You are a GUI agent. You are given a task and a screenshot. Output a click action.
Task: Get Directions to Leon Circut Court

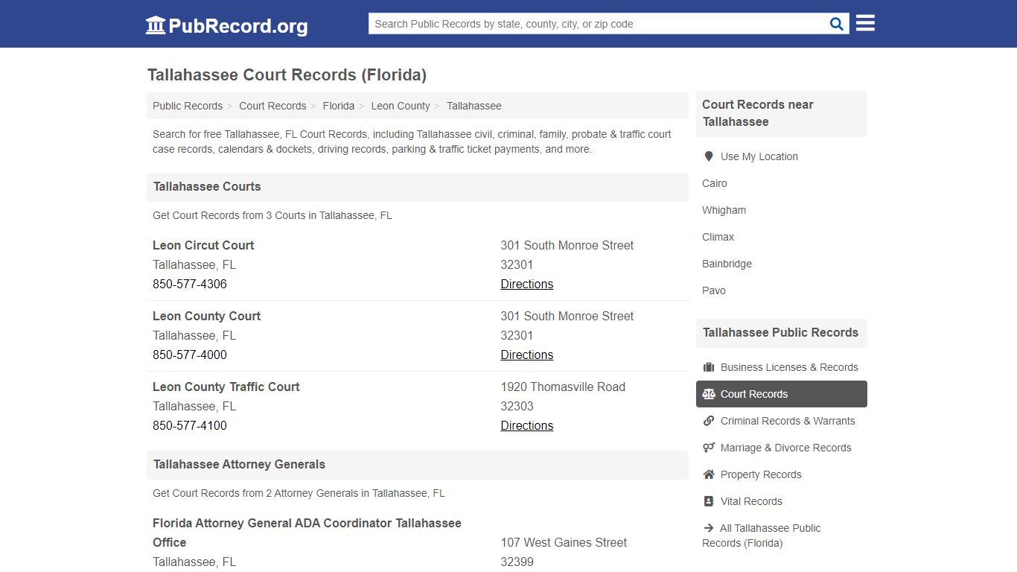pyautogui.click(x=527, y=284)
